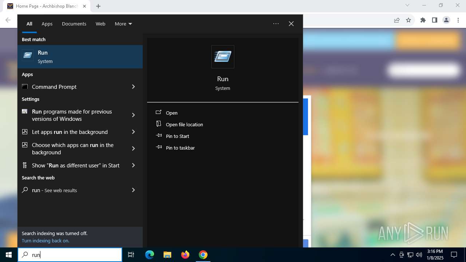Show hidden system tray icons
The width and height of the screenshot is (466, 262).
[x=392, y=255]
